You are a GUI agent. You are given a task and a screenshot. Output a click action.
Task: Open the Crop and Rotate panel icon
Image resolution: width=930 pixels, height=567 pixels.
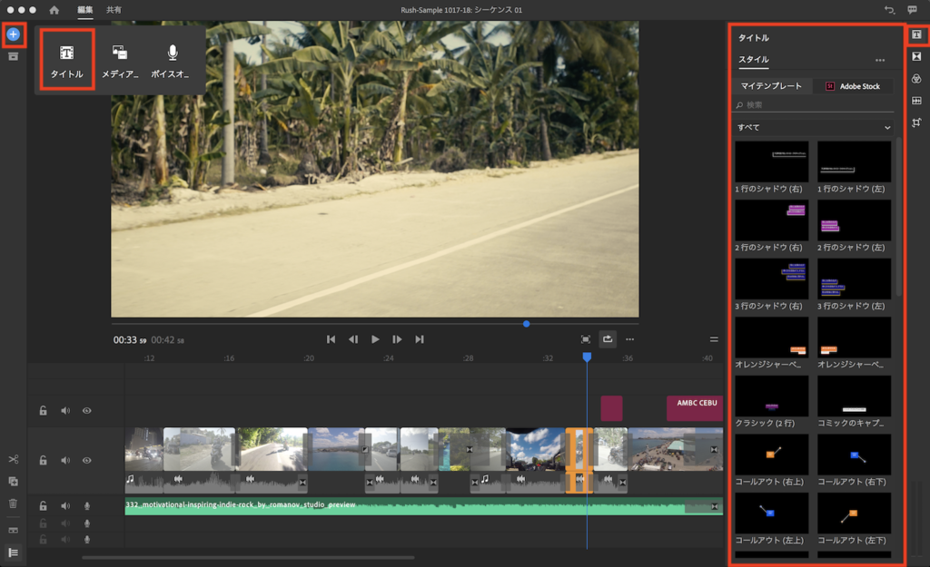916,122
